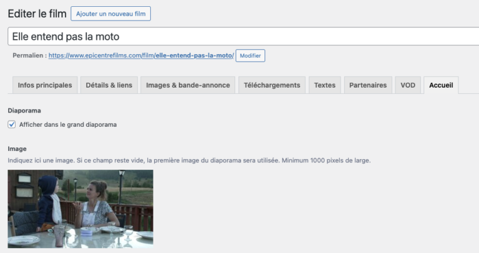The image size is (479, 253).
Task: Open the 'Textes' tab
Action: (x=324, y=85)
